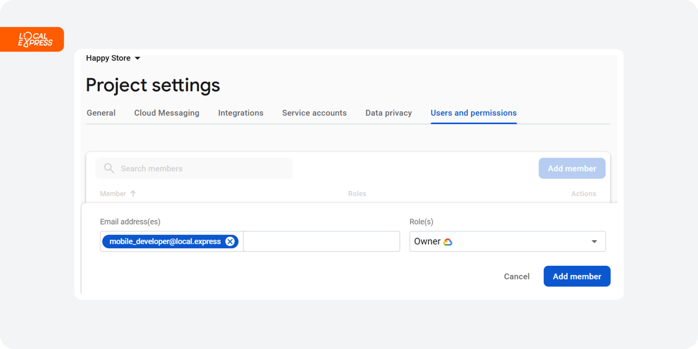Expand the Happy Store project switcher

113,58
